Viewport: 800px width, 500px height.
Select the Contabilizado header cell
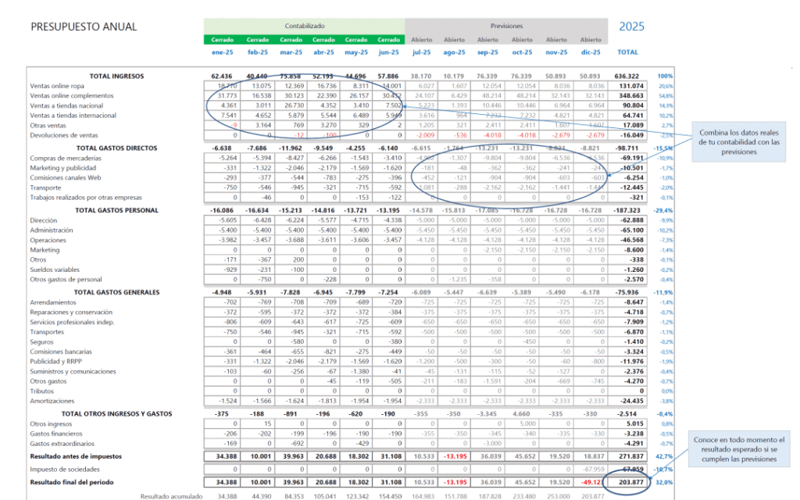pos(304,26)
